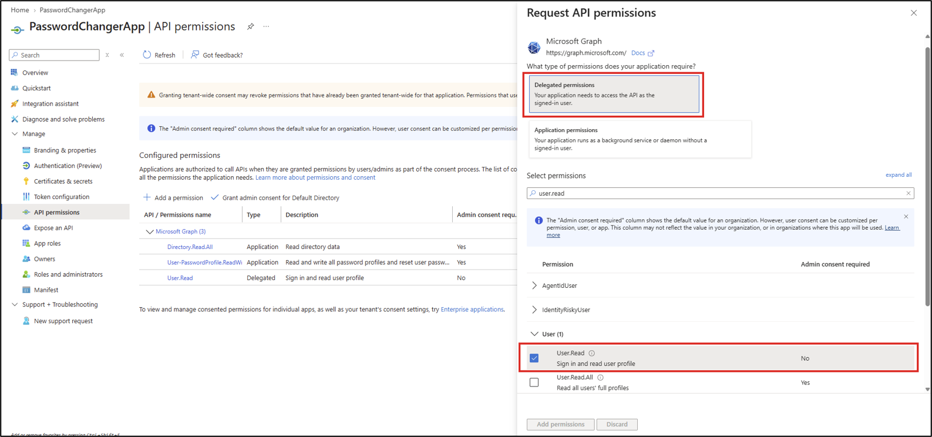Viewport: 932px width, 437px height.
Task: Select the Application permissions card
Action: (640, 139)
